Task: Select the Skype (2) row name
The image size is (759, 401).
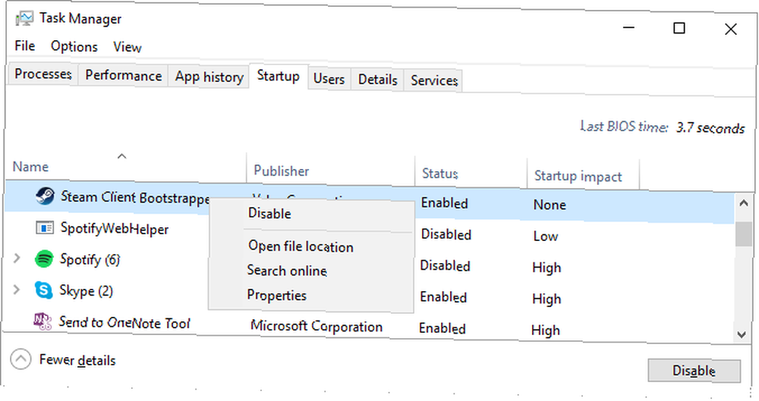Action: click(87, 291)
